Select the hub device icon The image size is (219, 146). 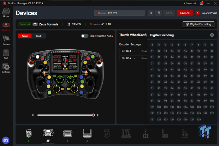(87, 133)
